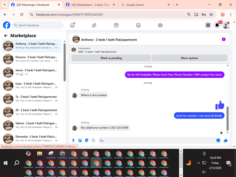The width and height of the screenshot is (236, 177).
Task: Open password manager key icon
Action: click(x=203, y=15)
